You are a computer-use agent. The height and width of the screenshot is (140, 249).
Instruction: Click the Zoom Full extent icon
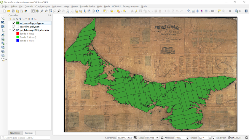(x=50, y=11)
